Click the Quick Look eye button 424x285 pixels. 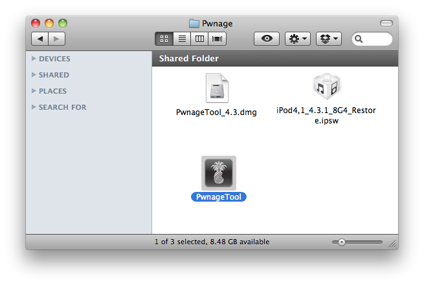coord(266,39)
